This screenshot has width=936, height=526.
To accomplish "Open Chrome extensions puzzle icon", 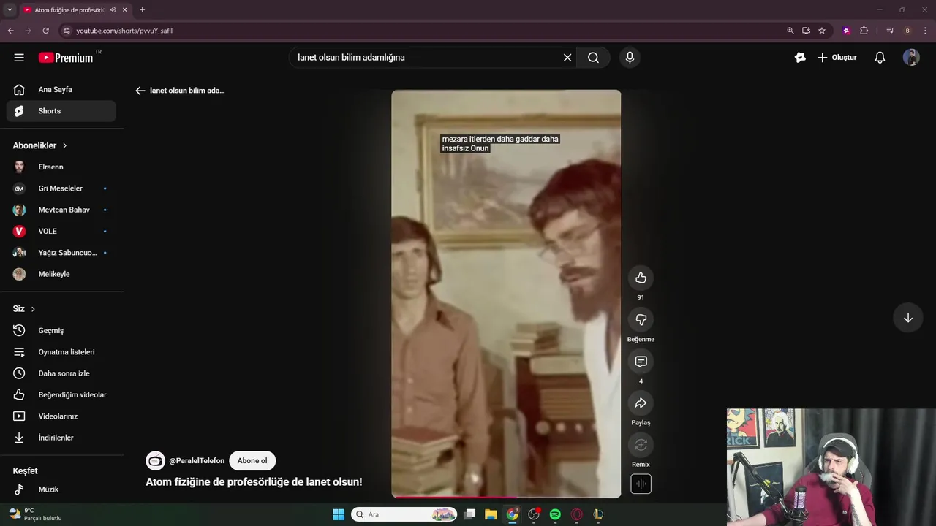I will [864, 31].
